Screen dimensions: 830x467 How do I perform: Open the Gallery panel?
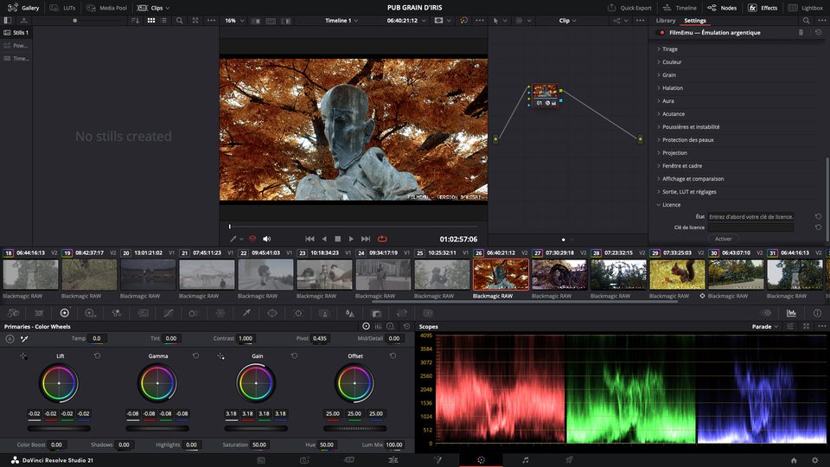coord(24,8)
